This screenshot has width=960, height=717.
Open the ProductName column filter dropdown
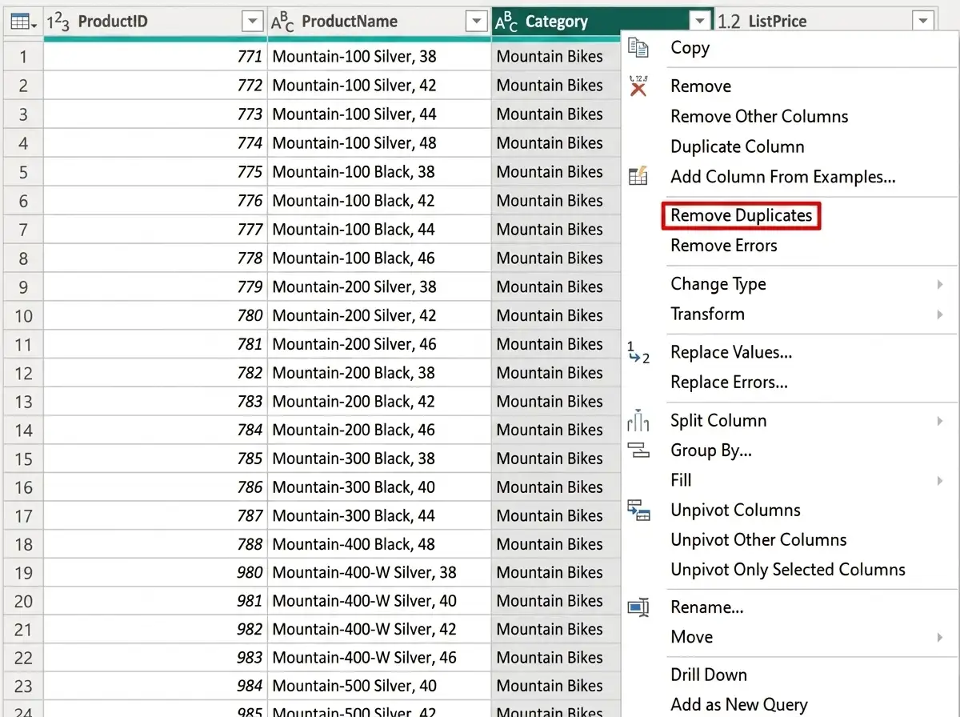(x=477, y=22)
